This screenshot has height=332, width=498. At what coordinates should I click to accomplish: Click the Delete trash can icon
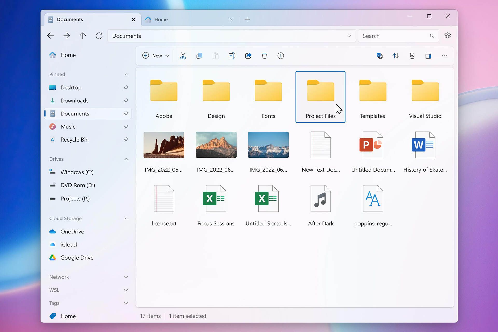[264, 56]
